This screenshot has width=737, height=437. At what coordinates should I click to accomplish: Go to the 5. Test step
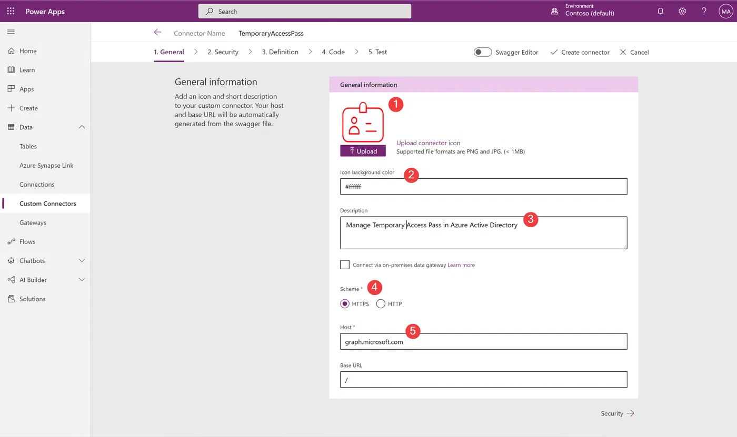click(377, 52)
